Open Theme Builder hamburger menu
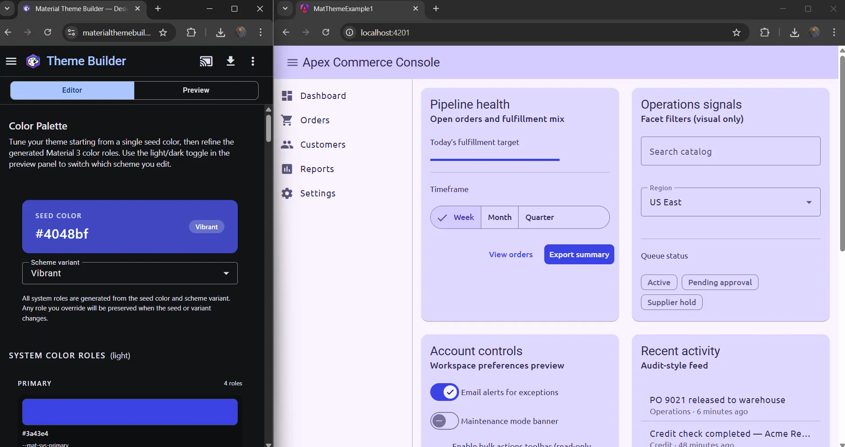The image size is (845, 447). [11, 61]
